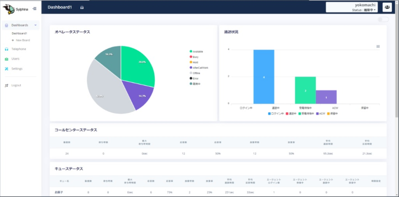Toggle AfterCallWork series in pie legend
This screenshot has width=399, height=197.
[x=199, y=68]
